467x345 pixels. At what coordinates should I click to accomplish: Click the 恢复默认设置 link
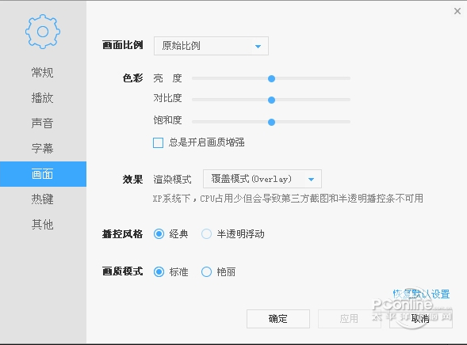point(421,294)
